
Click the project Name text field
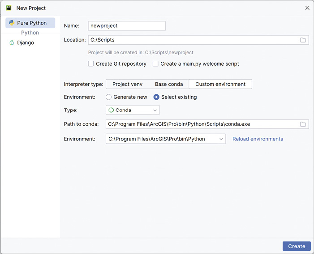pyautogui.click(x=127, y=26)
